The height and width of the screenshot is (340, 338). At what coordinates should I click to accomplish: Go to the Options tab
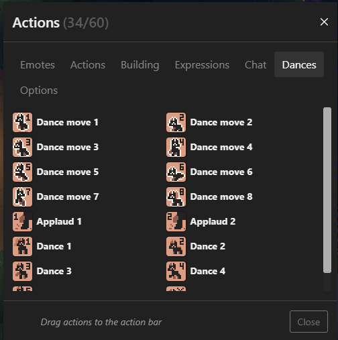coord(39,91)
